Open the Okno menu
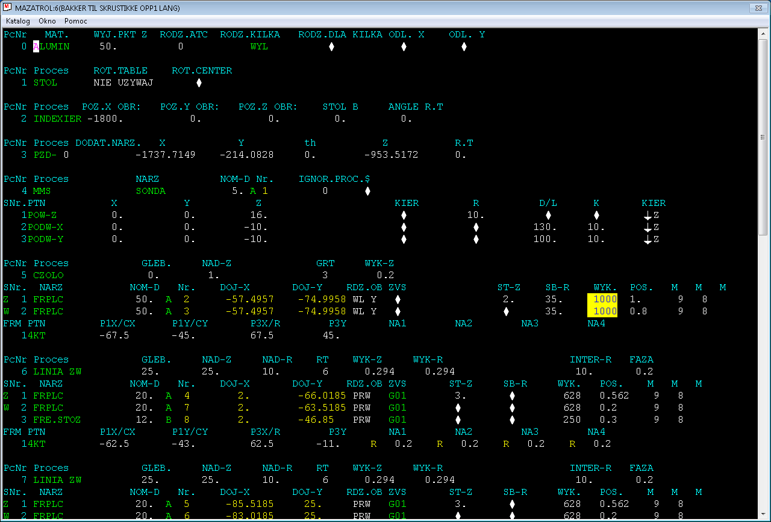Screen dimensions: 771x522 pyautogui.click(x=47, y=21)
